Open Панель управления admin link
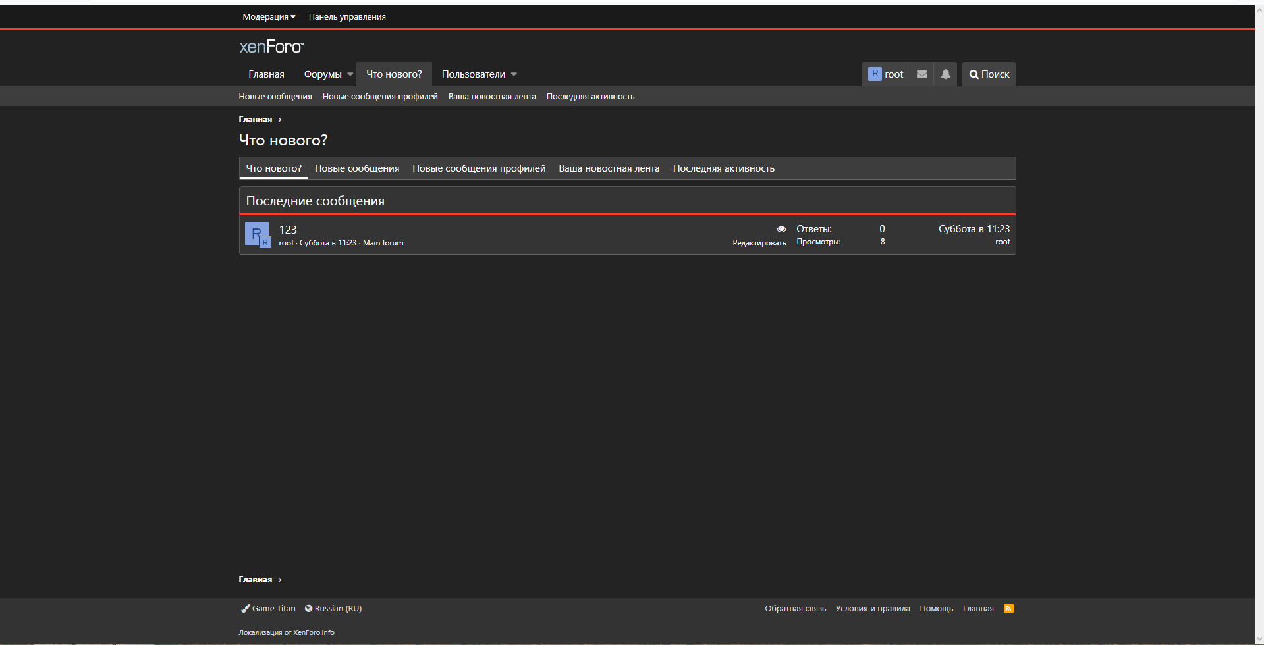The height and width of the screenshot is (645, 1264). tap(347, 17)
